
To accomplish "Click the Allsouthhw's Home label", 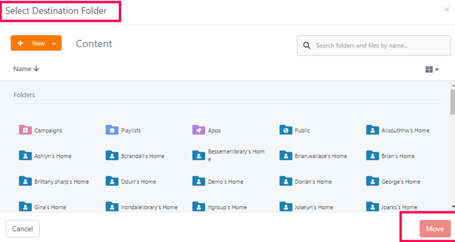I will tap(405, 130).
